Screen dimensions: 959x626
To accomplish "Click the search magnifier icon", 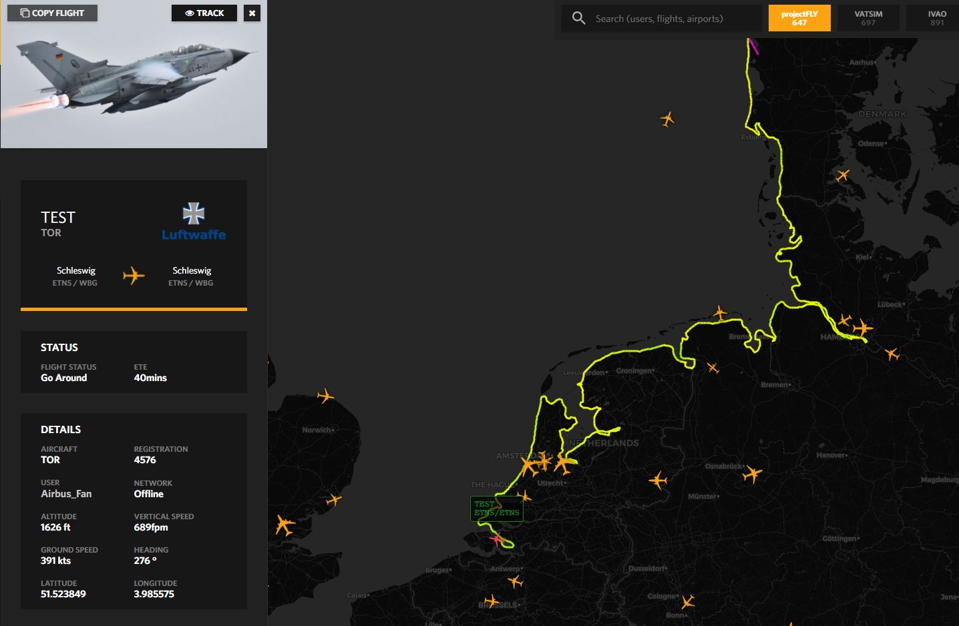I will [x=579, y=19].
